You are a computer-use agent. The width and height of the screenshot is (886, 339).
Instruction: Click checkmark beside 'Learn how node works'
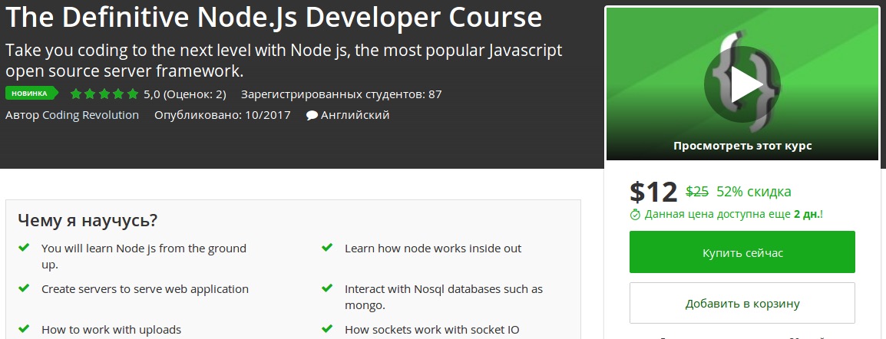(326, 247)
